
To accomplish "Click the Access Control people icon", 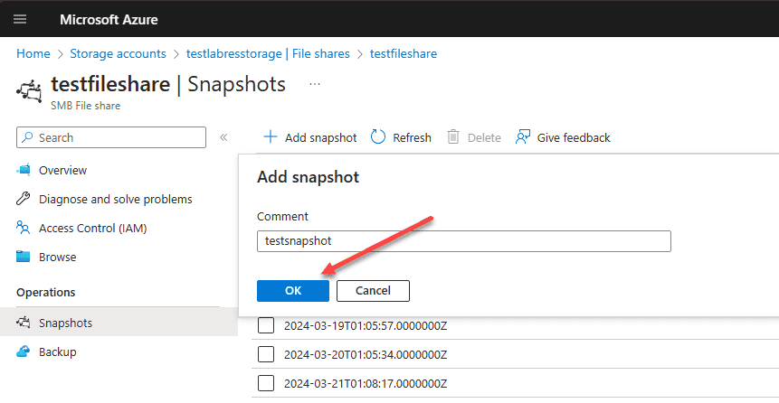I will (24, 228).
